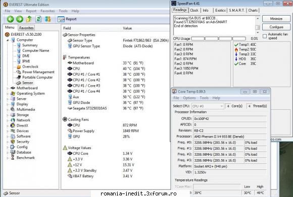Click the Benchmark hourglass icon
Viewport: 293px width, 197px height.
click(x=13, y=158)
